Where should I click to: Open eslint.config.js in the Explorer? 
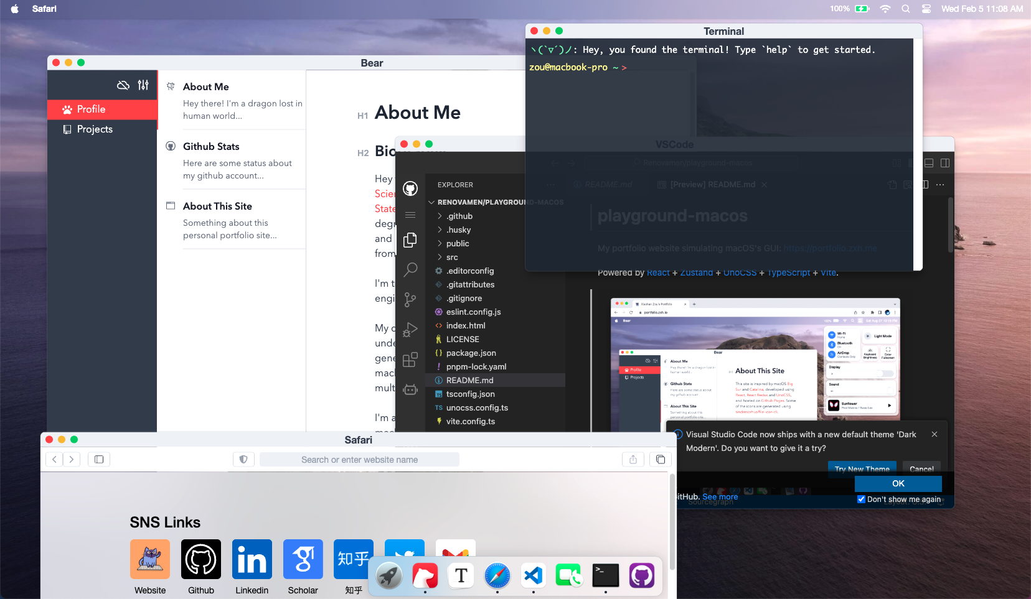pos(495,312)
